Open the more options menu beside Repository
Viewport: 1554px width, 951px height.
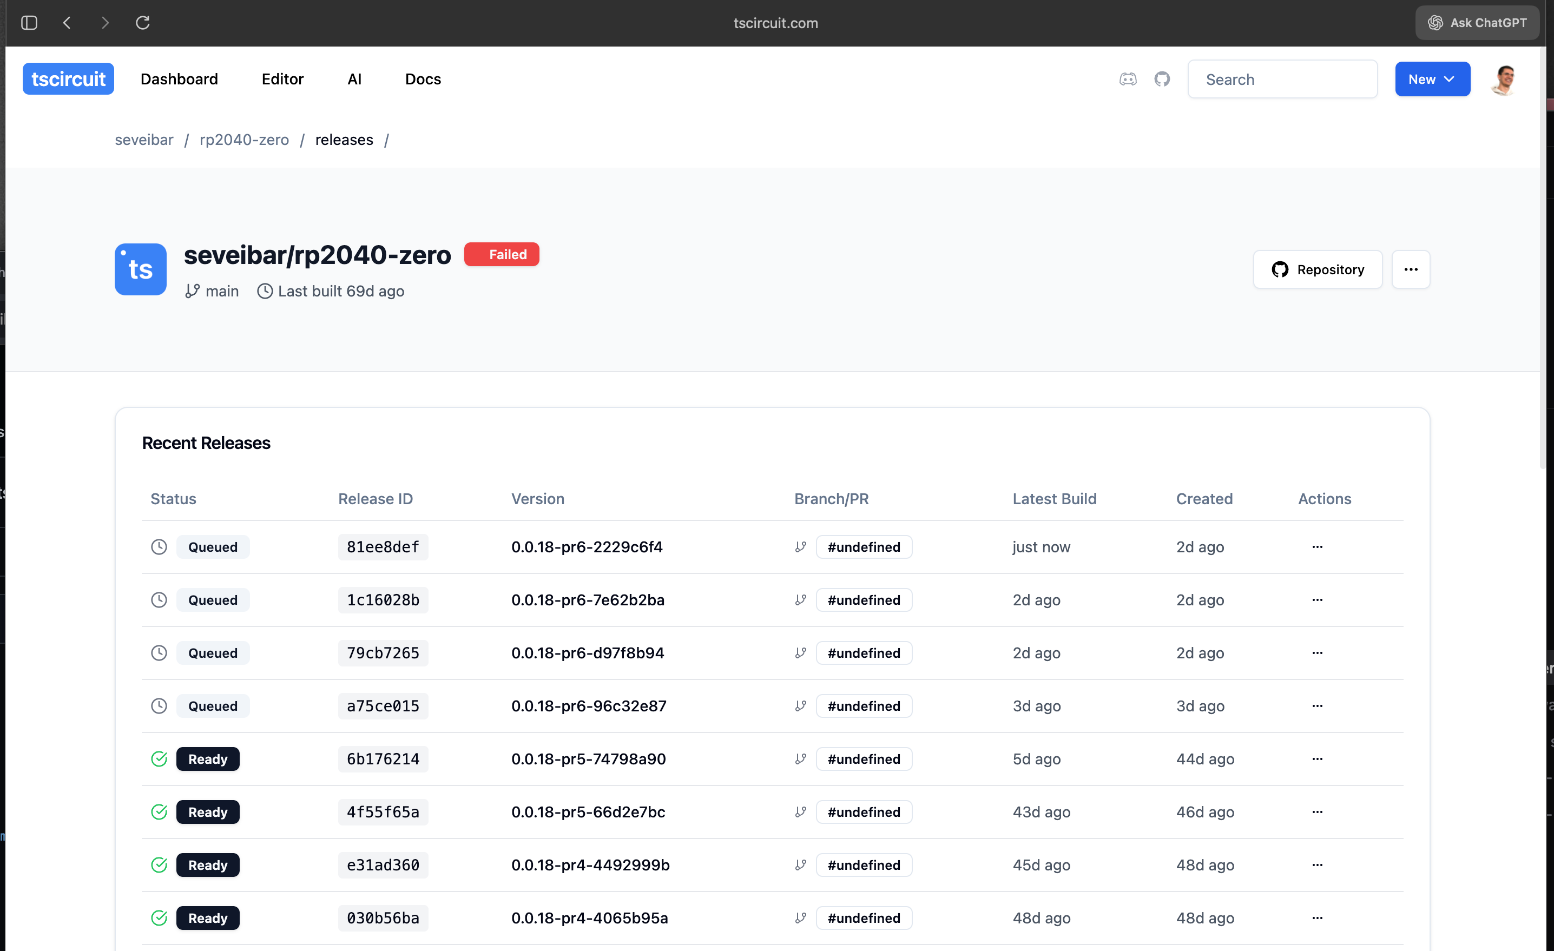click(x=1410, y=269)
